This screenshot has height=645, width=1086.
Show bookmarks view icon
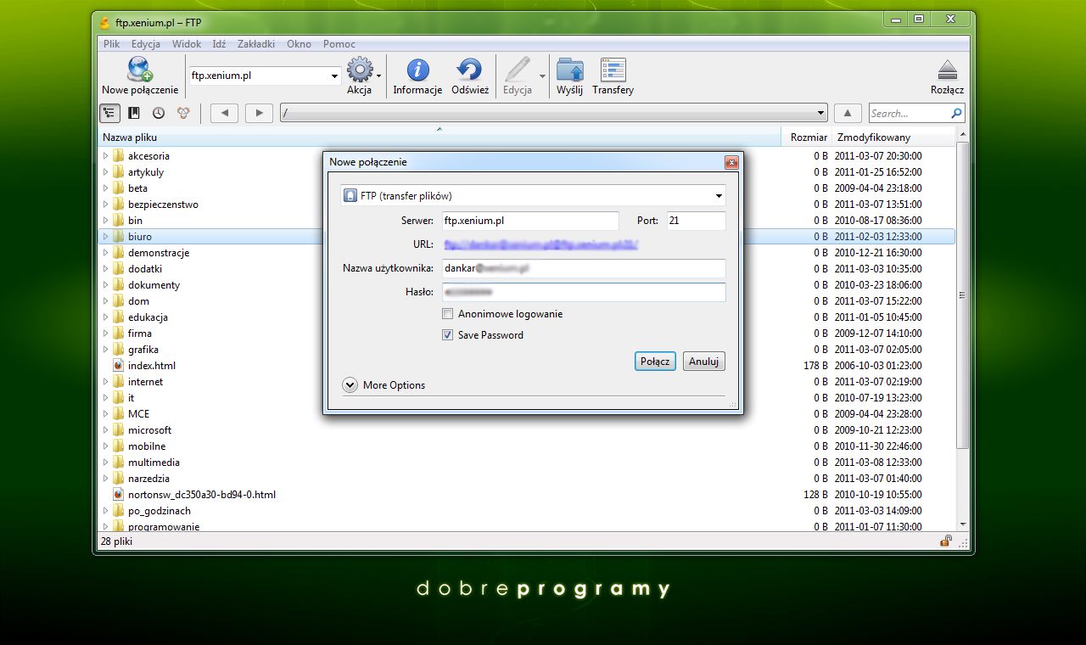tap(134, 113)
